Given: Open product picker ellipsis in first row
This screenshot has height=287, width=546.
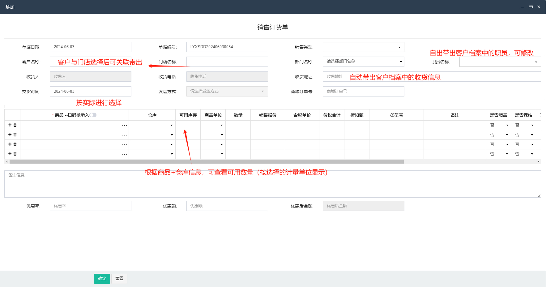Looking at the screenshot, I should [124, 126].
